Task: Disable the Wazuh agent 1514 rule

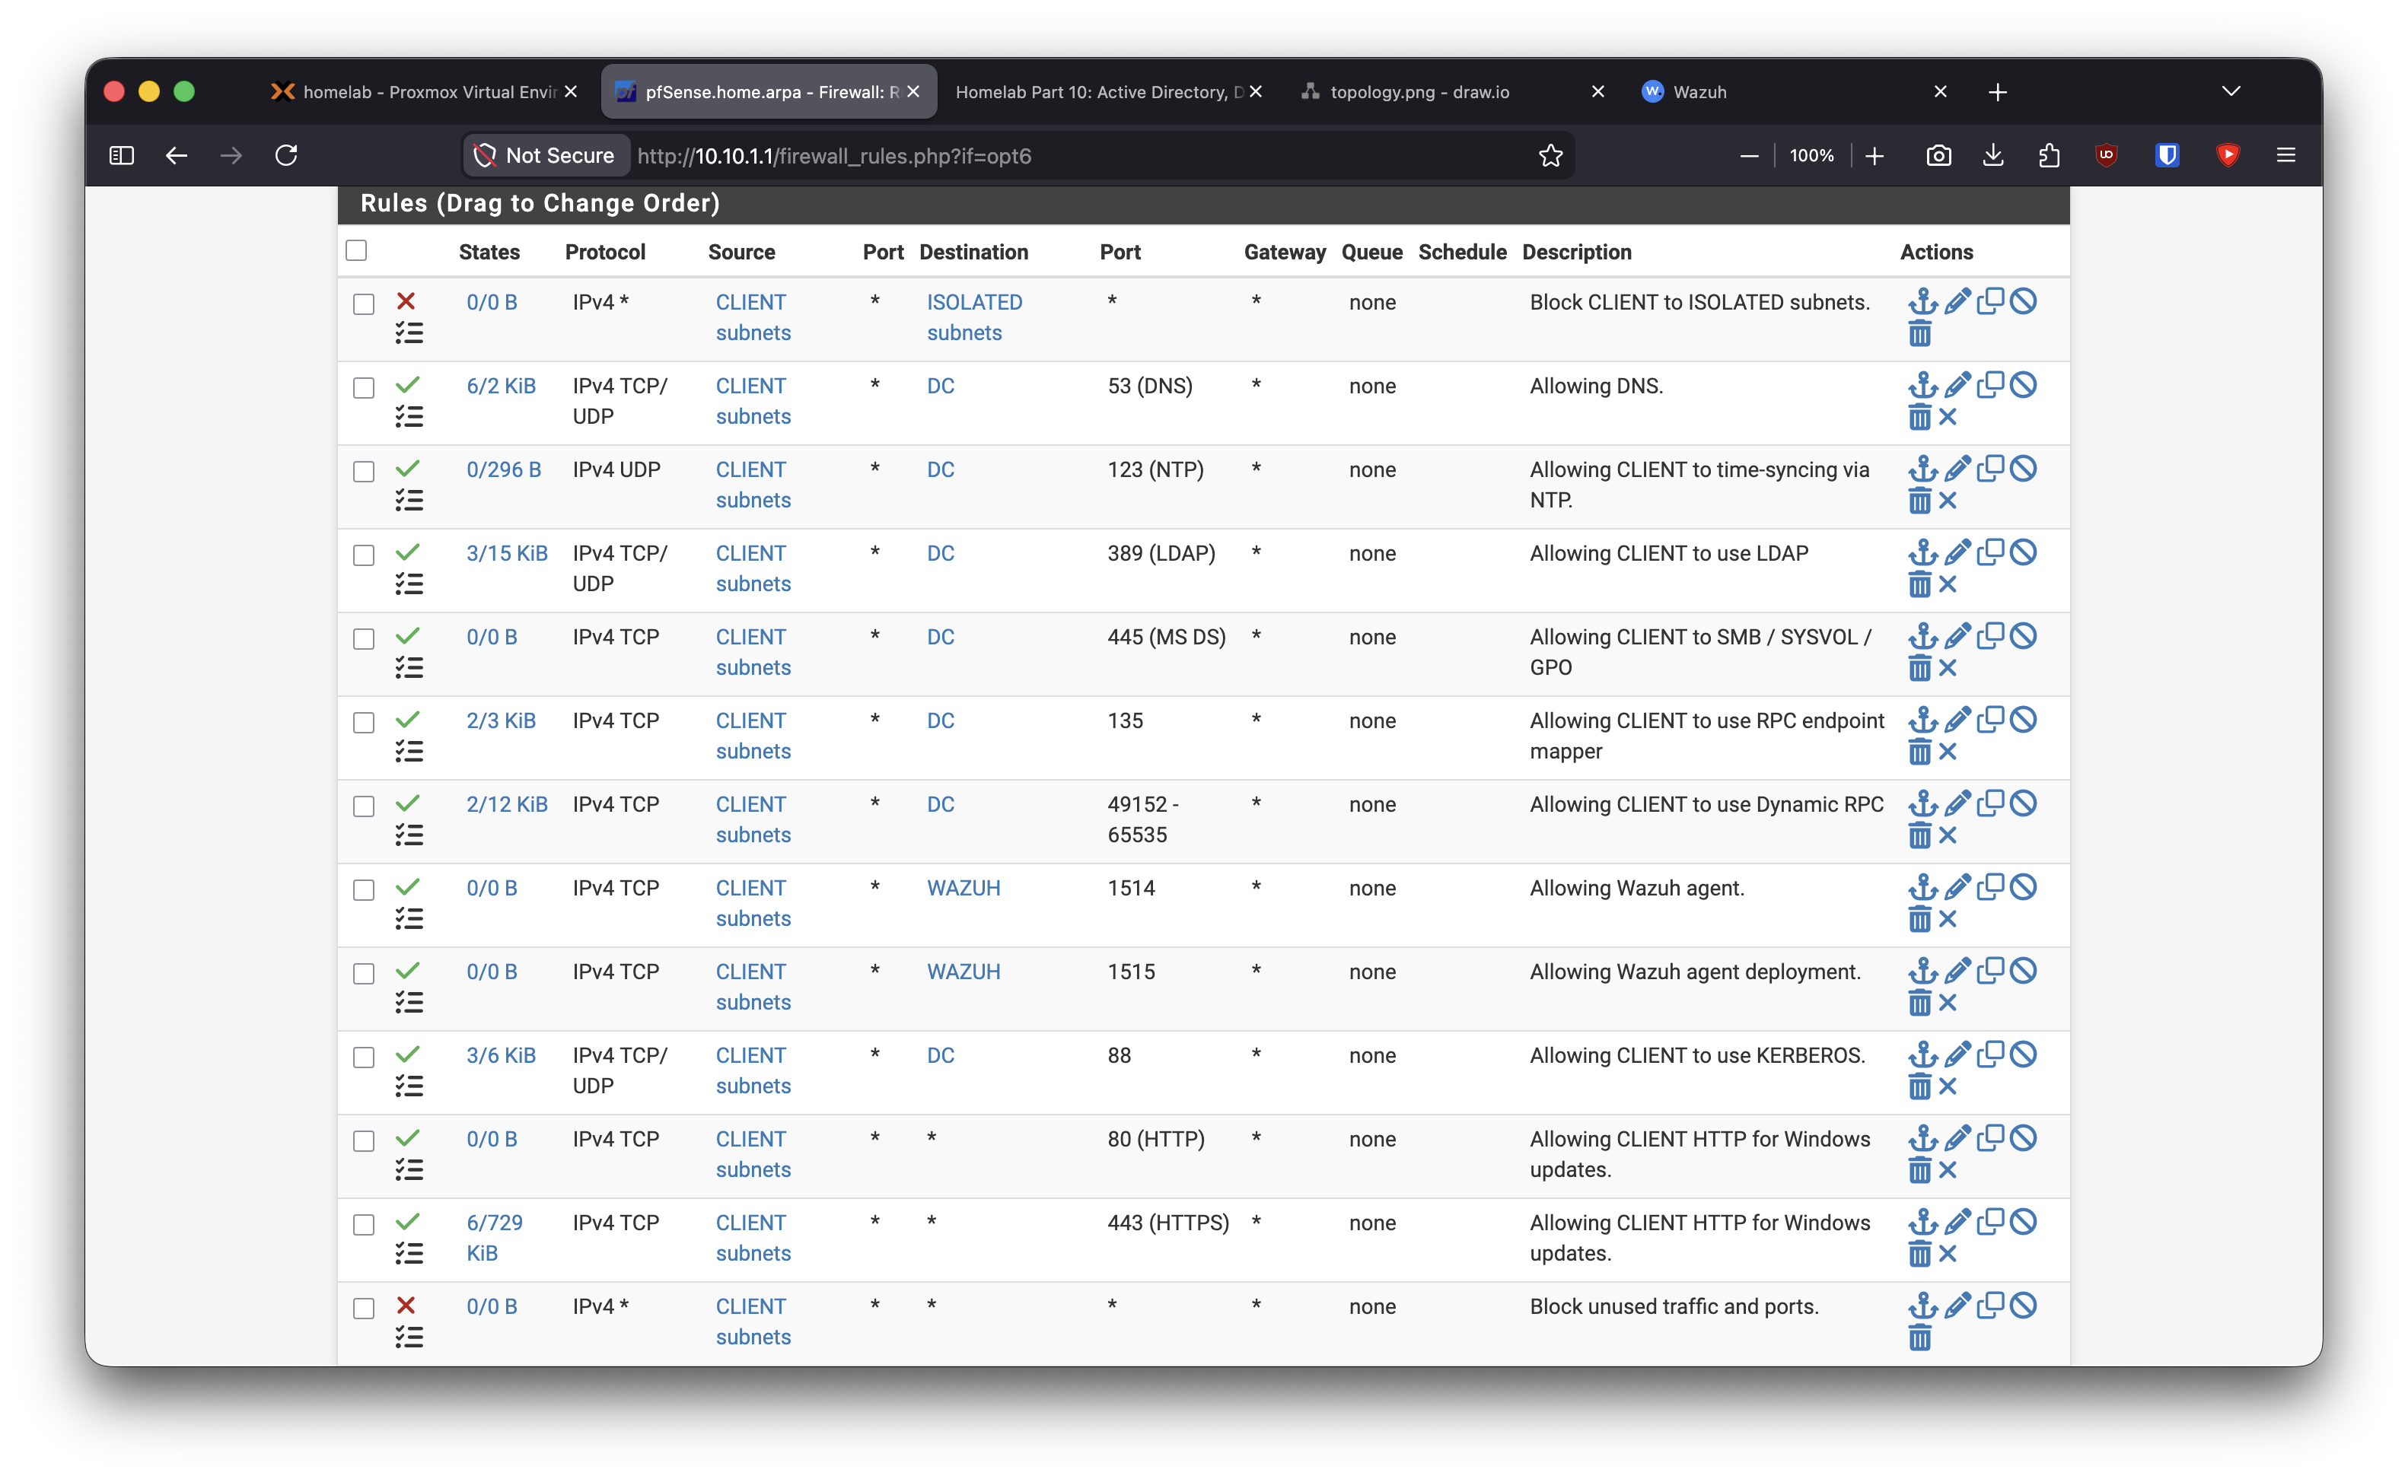Action: coord(2022,887)
